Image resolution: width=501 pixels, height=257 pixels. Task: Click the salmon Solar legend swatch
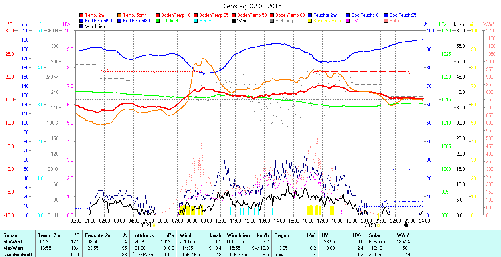point(386,21)
